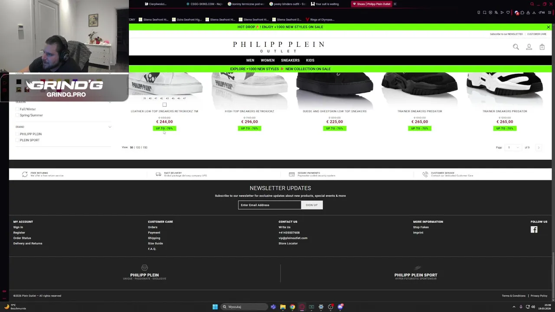Click the browser send/flow arrow icon
Image resolution: width=555 pixels, height=312 pixels.
[502, 13]
